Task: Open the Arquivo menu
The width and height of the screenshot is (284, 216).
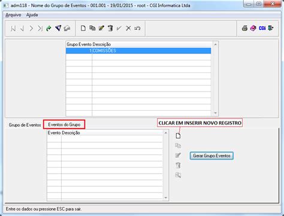Action: [13, 15]
